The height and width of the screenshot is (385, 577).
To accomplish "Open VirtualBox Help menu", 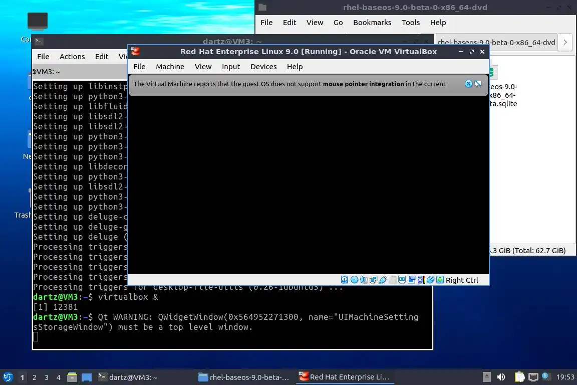I will coord(295,67).
